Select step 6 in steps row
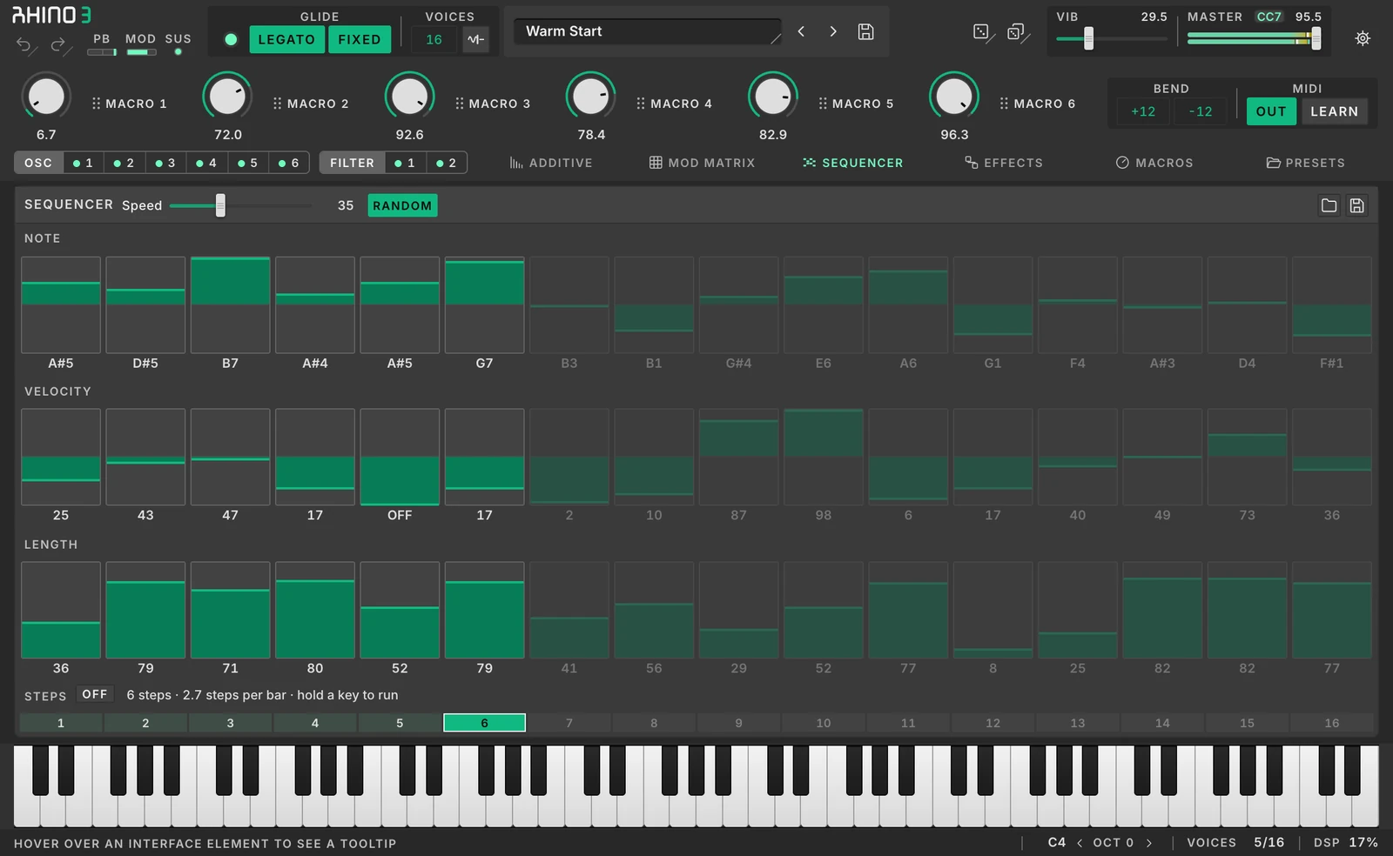 click(x=484, y=723)
